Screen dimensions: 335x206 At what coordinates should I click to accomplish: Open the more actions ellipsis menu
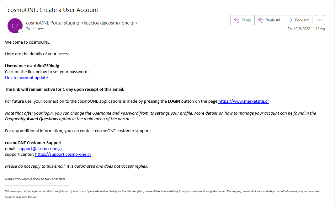(320, 20)
